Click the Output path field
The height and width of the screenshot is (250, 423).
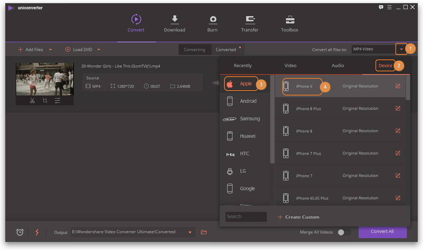[x=129, y=232]
